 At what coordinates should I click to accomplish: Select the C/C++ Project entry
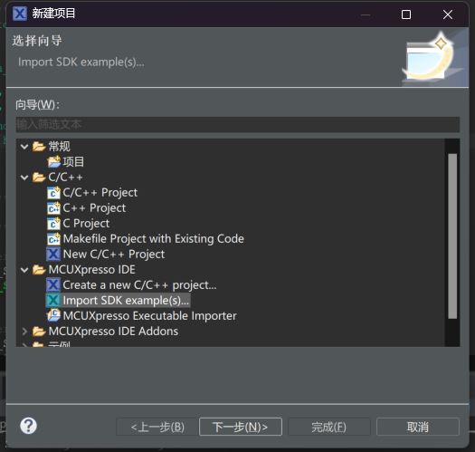tap(100, 193)
